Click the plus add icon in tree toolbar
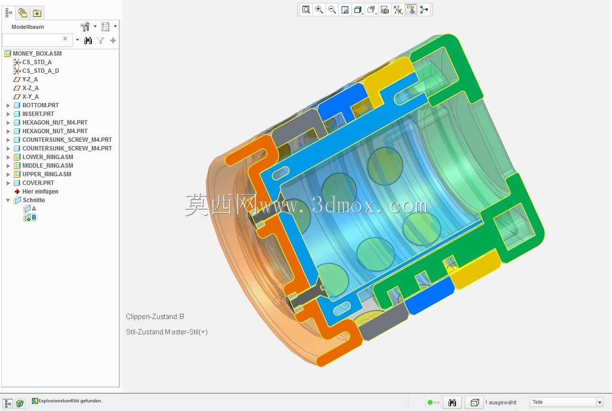Image resolution: width=612 pixels, height=411 pixels. pyautogui.click(x=113, y=41)
